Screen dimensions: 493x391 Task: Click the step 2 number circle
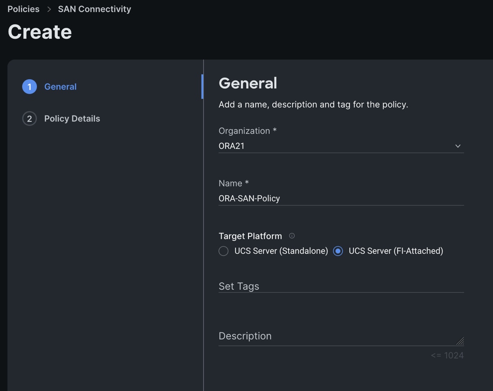click(30, 119)
